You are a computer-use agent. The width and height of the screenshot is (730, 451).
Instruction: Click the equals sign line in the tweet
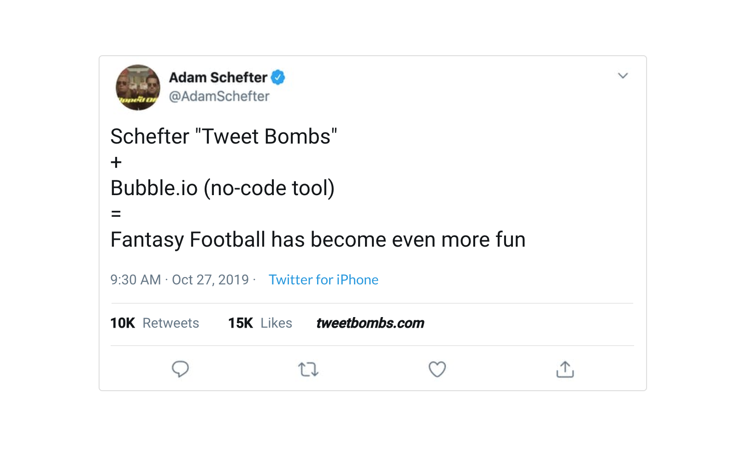[x=116, y=214]
